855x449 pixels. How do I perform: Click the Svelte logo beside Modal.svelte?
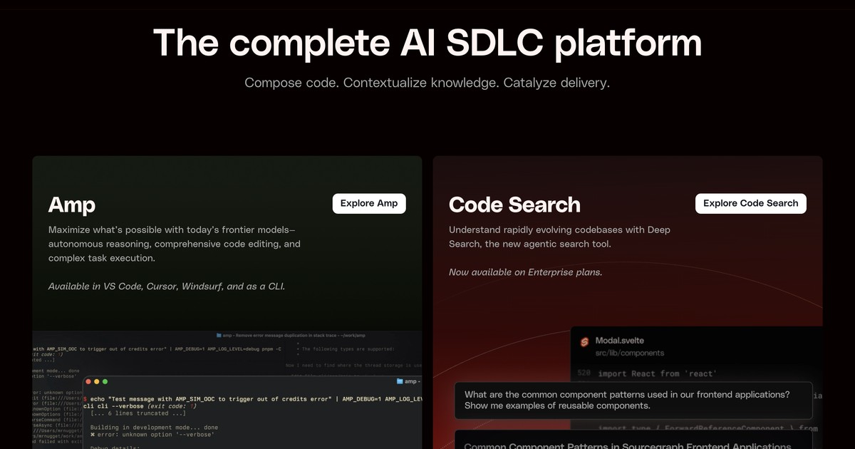point(584,341)
